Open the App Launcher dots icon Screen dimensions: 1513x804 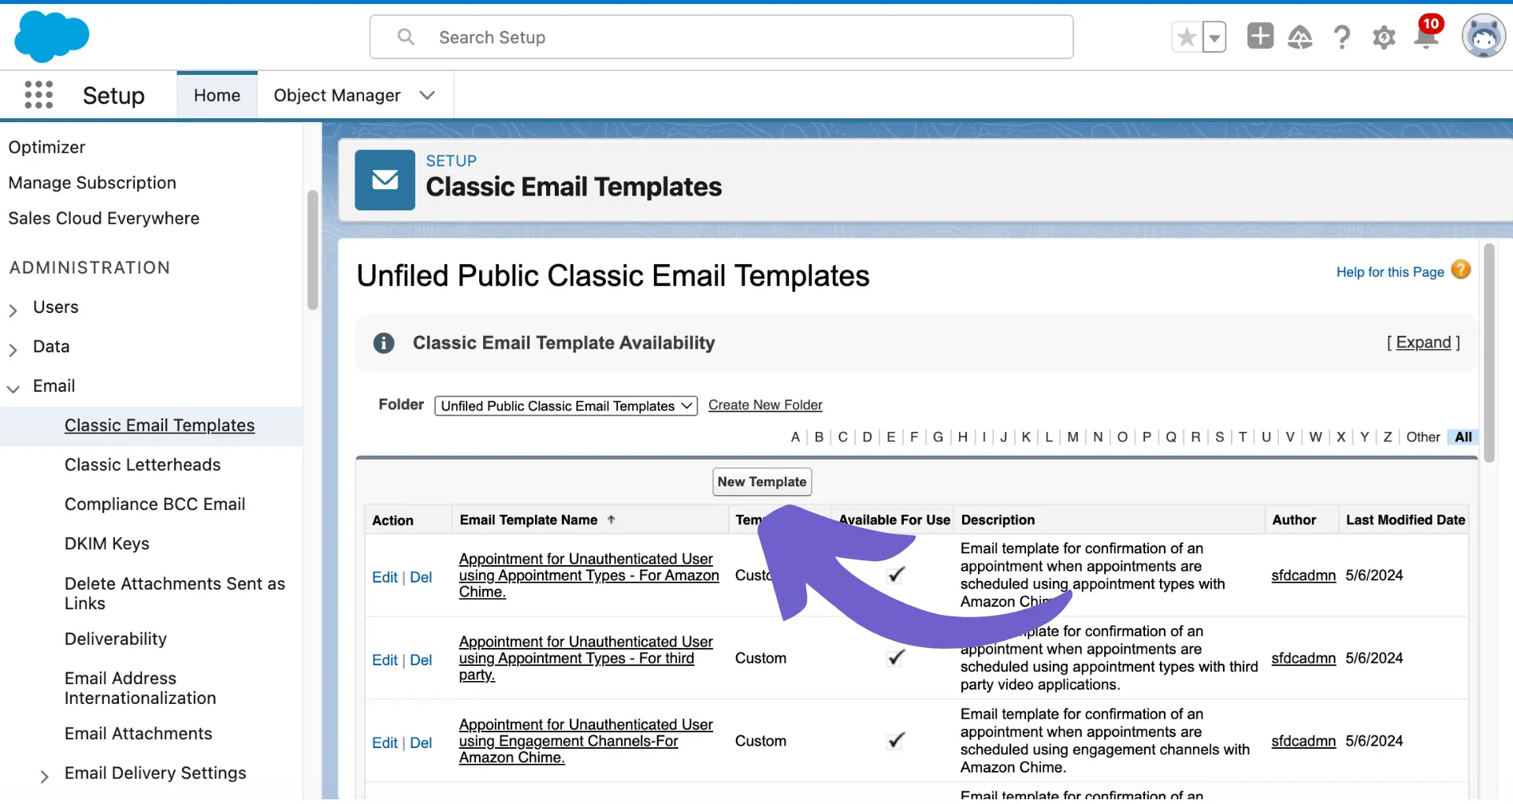[39, 95]
